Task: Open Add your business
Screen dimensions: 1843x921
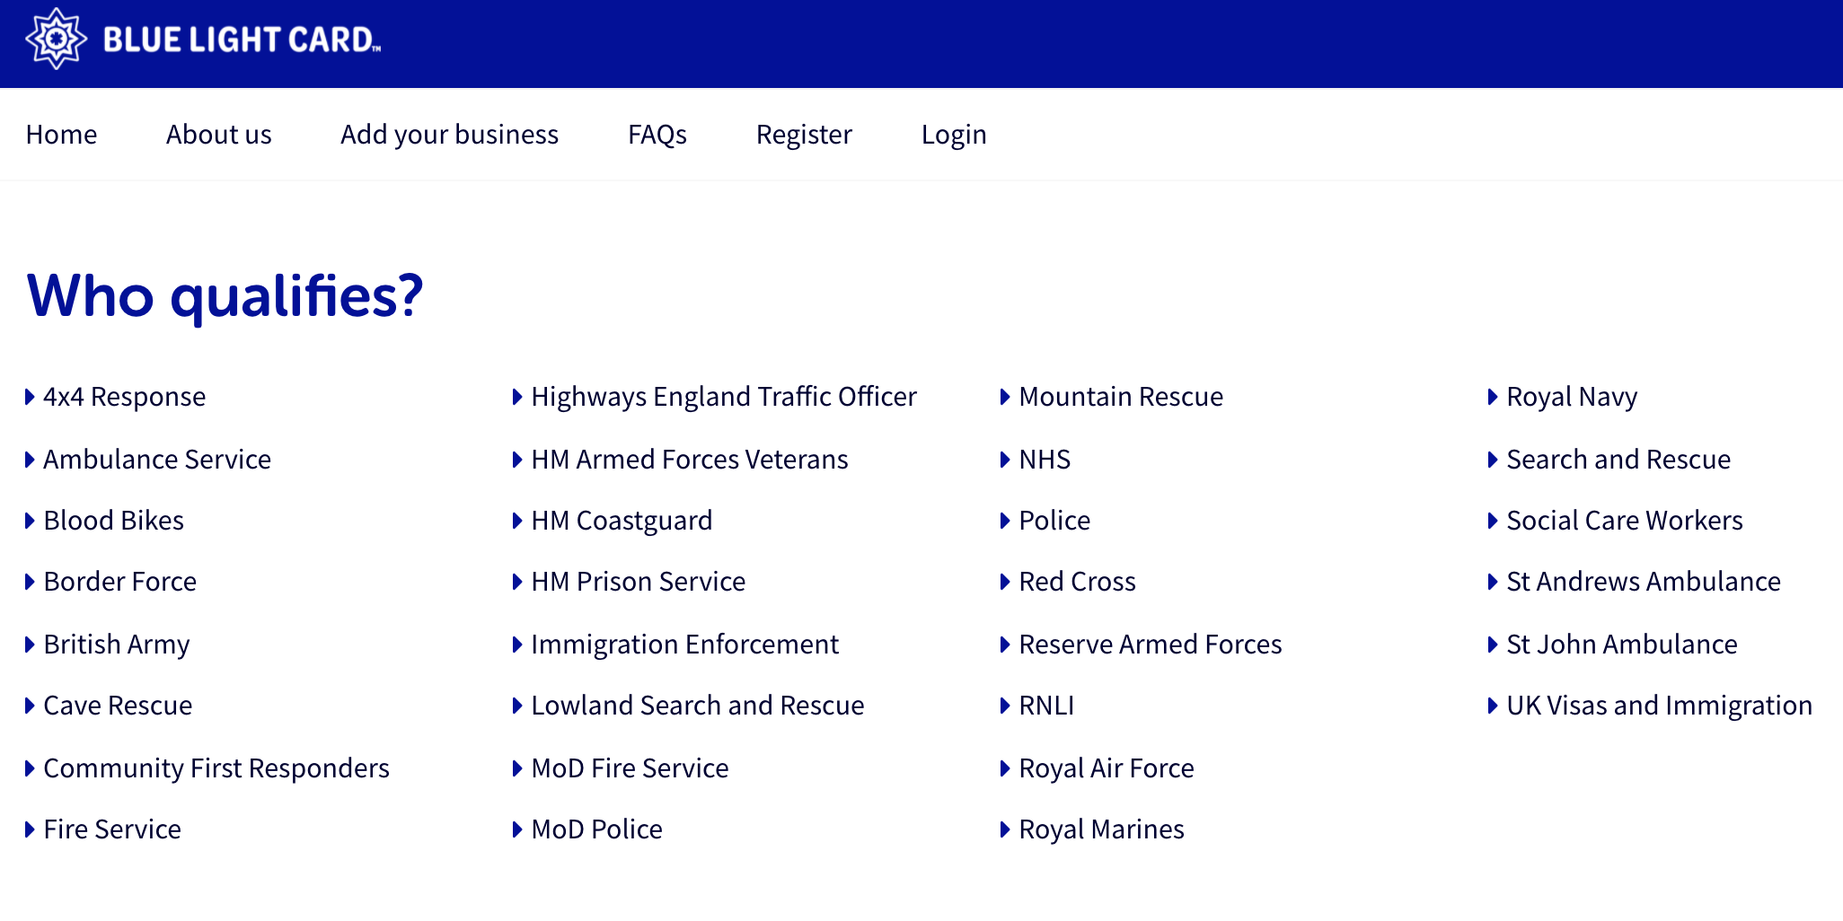Action: coord(449,135)
